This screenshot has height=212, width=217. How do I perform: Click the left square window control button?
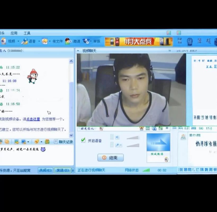[169, 33]
